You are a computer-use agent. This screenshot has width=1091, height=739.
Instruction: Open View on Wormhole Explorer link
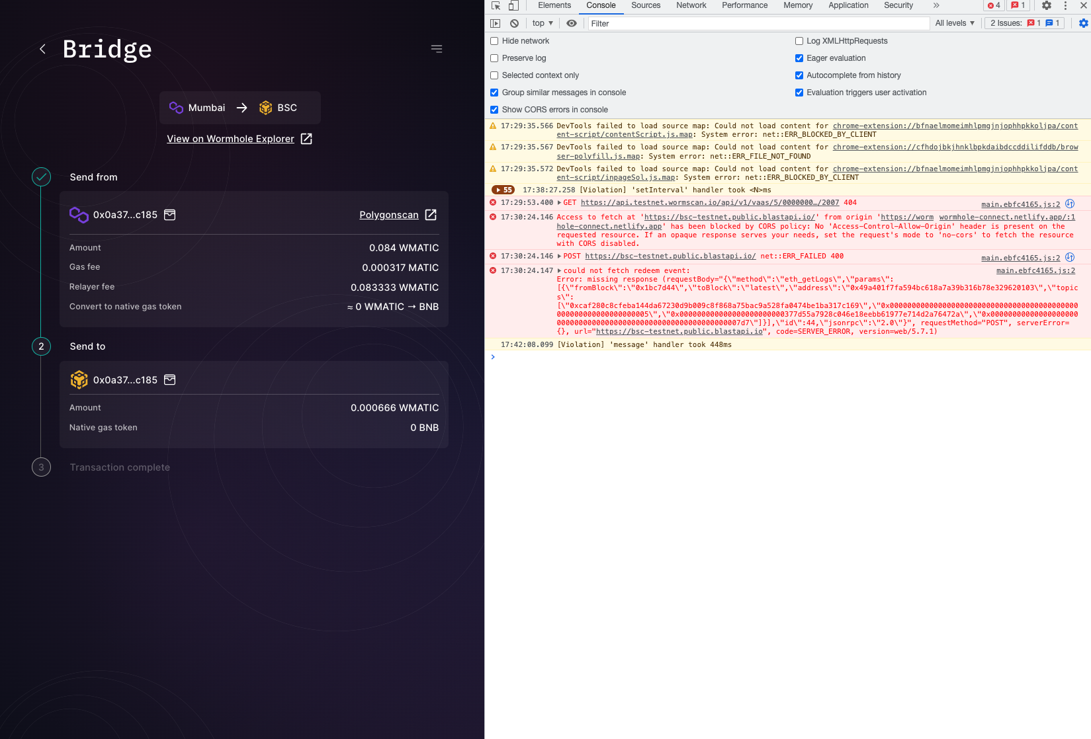(231, 139)
